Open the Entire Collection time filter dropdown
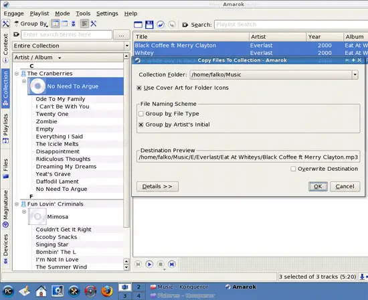The height and width of the screenshot is (300, 368). coord(72,46)
